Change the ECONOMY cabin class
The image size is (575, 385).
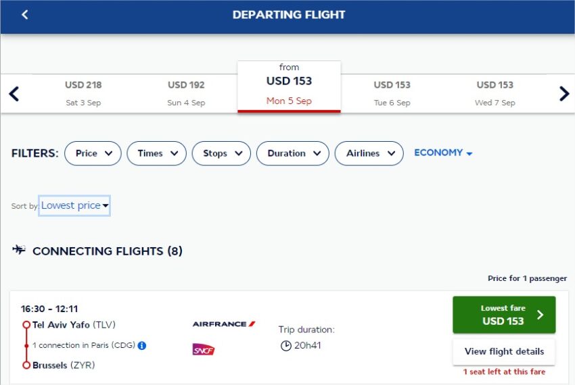tap(443, 153)
